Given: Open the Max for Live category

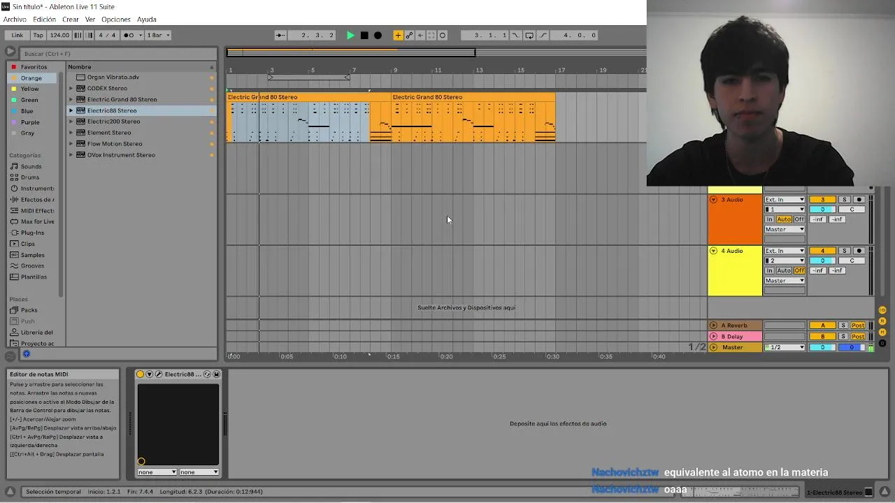Looking at the screenshot, I should (33, 221).
